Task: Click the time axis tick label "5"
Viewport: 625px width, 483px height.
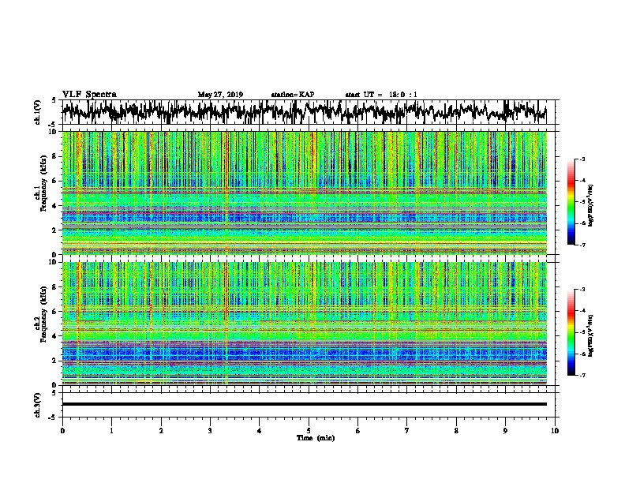Action: (x=309, y=430)
